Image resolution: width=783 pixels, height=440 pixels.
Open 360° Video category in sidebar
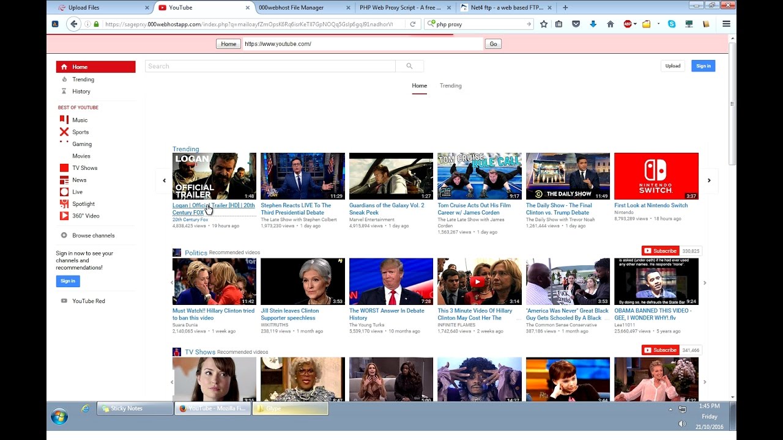(x=86, y=216)
